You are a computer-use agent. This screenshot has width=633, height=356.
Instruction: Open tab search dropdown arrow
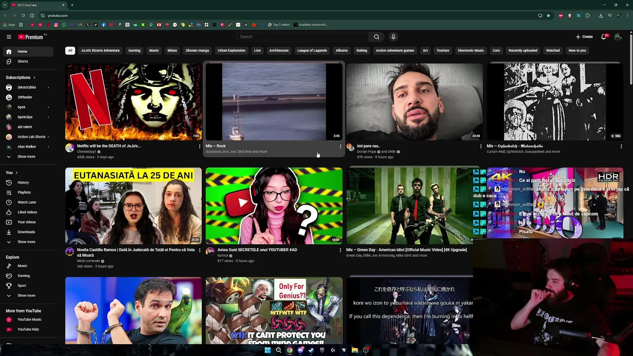click(x=5, y=5)
